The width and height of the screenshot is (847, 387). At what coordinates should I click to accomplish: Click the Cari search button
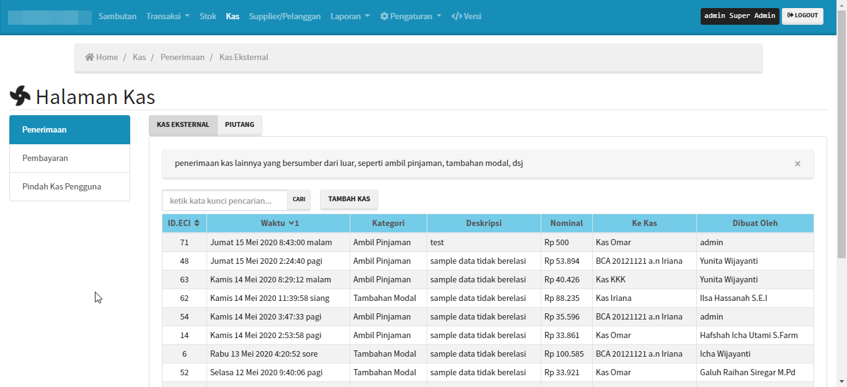click(x=299, y=200)
